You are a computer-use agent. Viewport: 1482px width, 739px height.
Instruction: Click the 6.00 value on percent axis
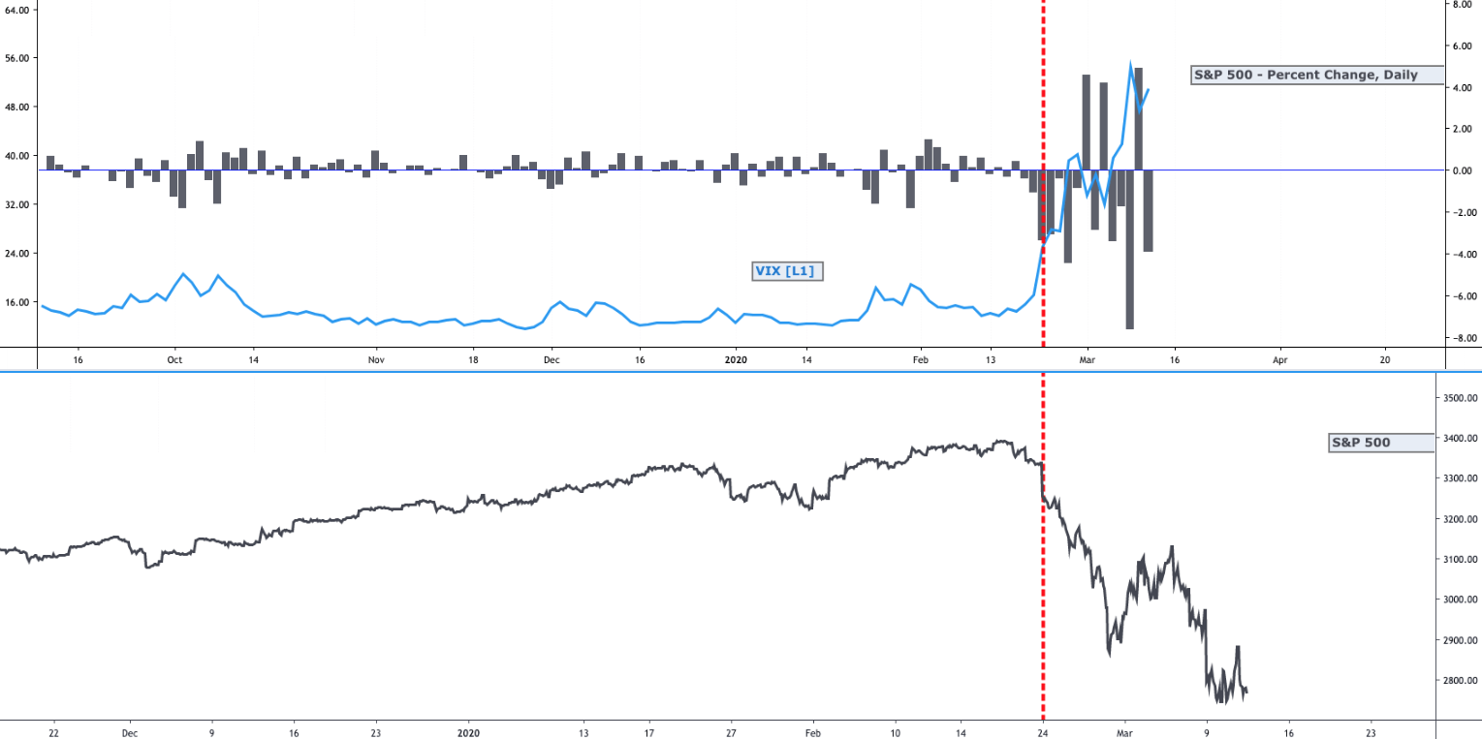pyautogui.click(x=1462, y=46)
